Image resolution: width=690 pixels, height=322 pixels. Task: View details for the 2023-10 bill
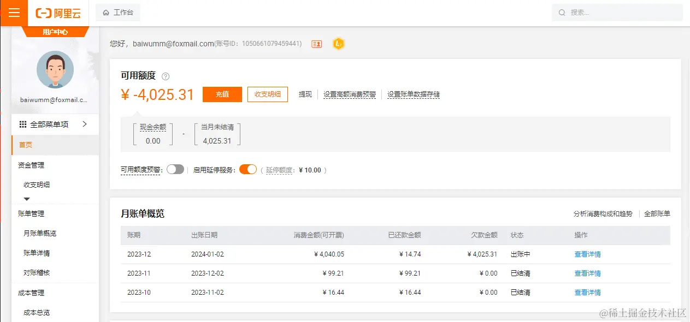(587, 293)
